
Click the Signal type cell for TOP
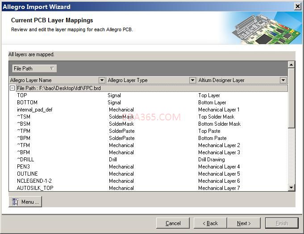[114, 95]
